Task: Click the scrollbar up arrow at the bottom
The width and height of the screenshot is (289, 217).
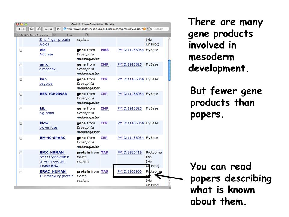Action: click(169, 181)
